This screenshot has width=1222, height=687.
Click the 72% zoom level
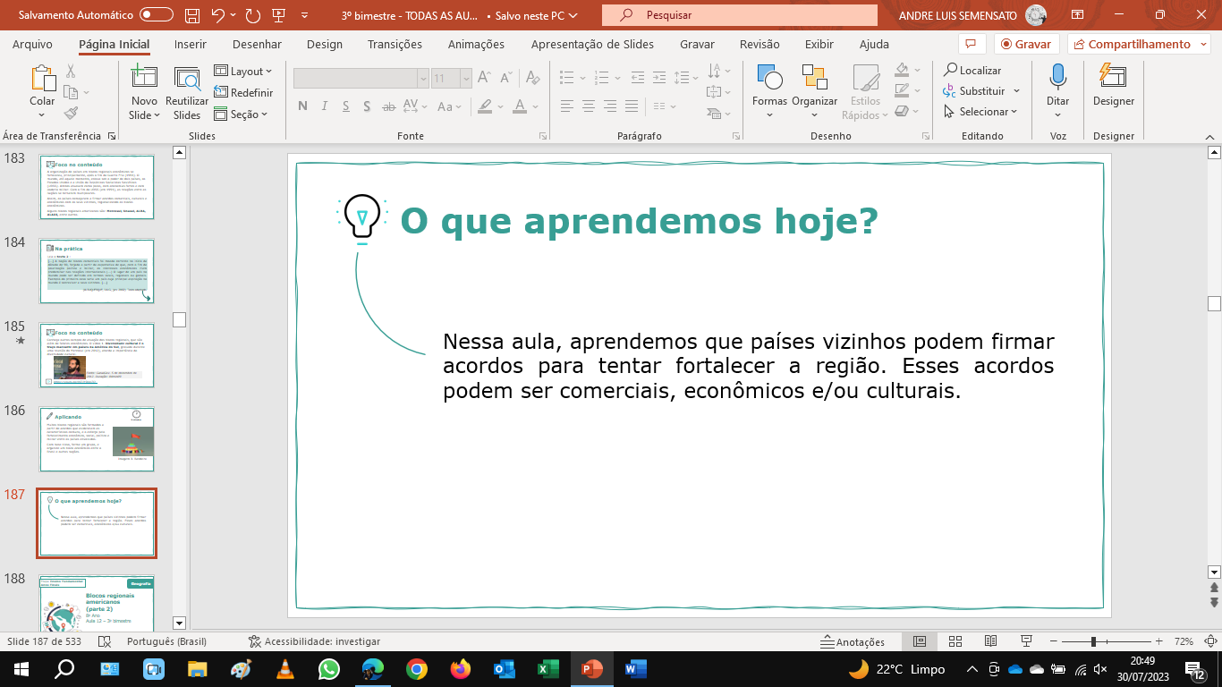(x=1184, y=641)
